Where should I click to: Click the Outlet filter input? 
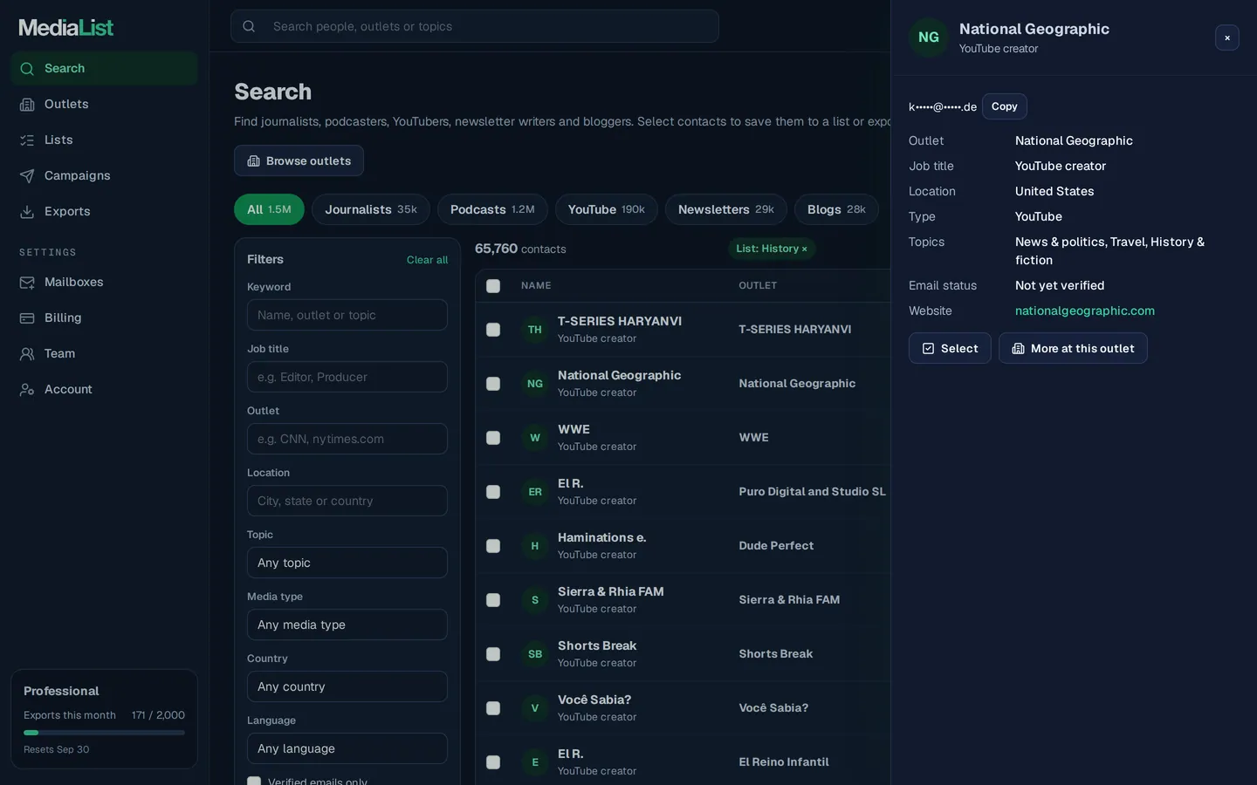(x=347, y=439)
